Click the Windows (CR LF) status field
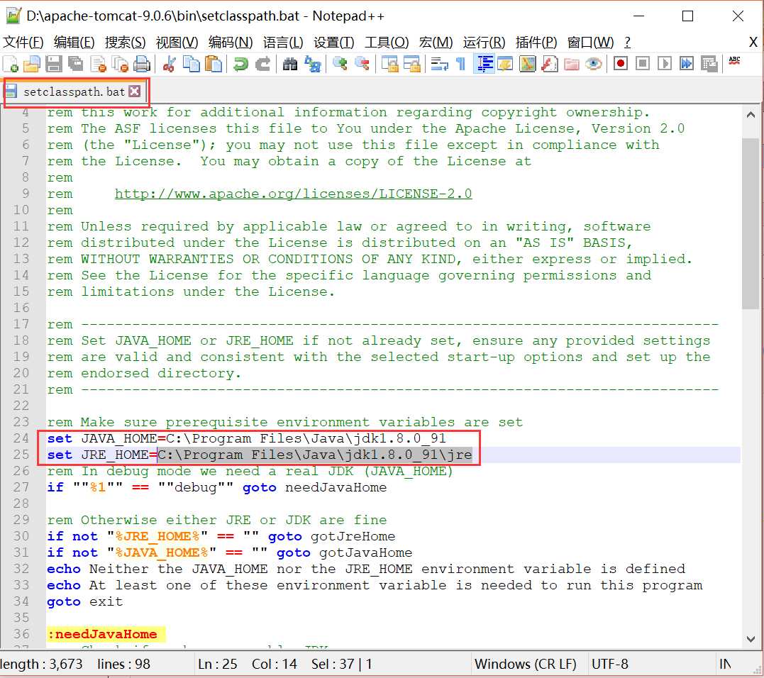 [525, 665]
